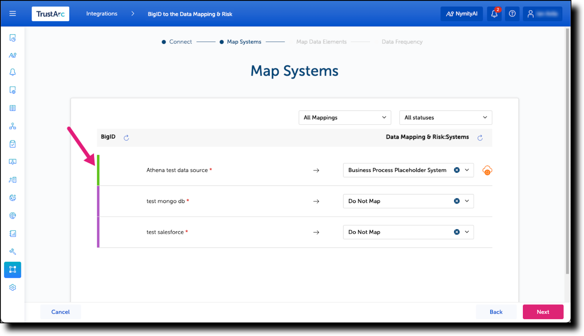Click the gavel icon in the sidebar

pyautogui.click(x=12, y=251)
